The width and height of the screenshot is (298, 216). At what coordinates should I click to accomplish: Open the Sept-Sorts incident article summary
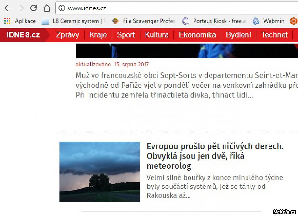coord(187,85)
